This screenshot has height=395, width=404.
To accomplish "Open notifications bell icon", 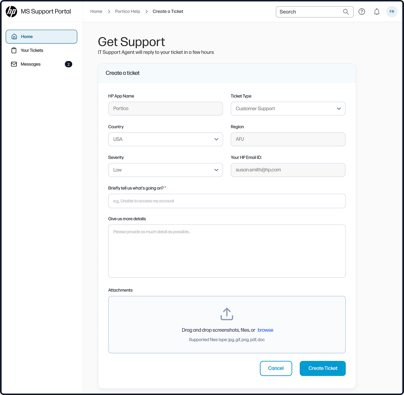I will [376, 12].
